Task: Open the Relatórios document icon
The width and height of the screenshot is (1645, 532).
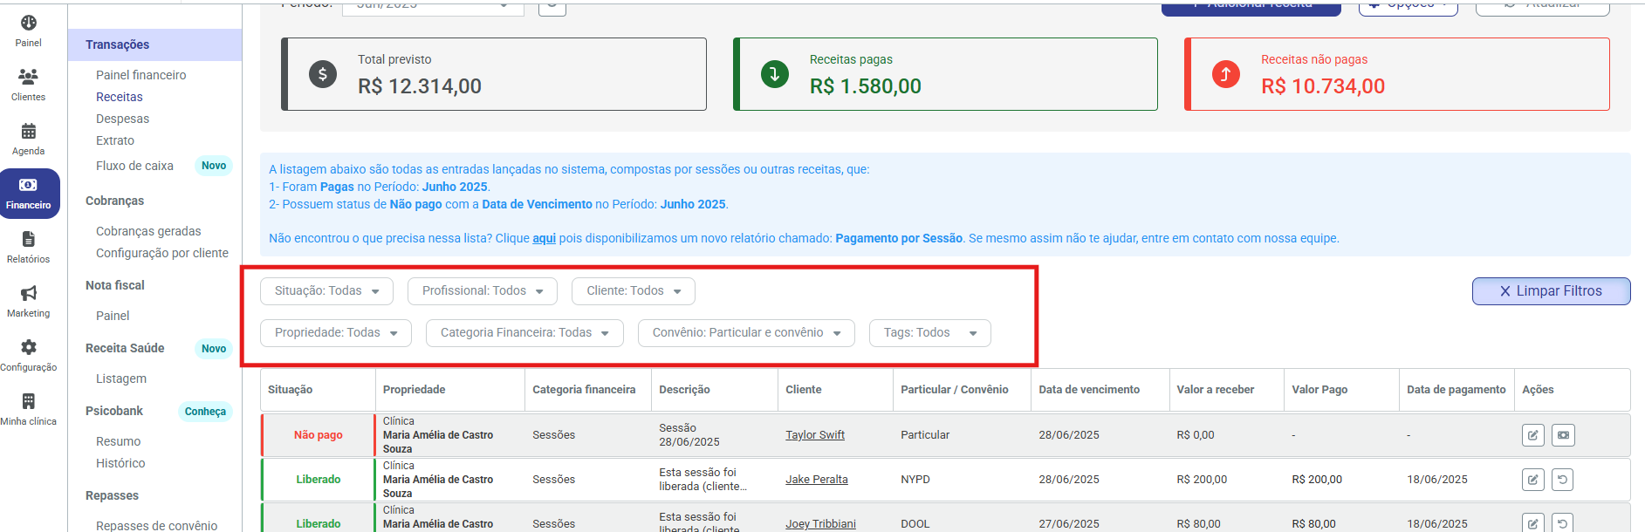Action: pos(29,239)
